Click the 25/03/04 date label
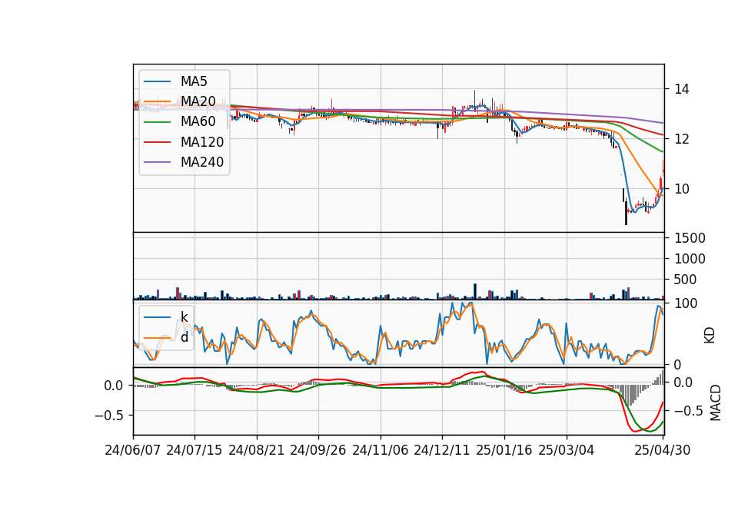 567,450
